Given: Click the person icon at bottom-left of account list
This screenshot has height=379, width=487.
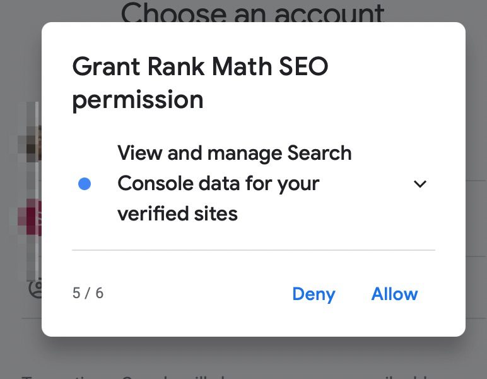Looking at the screenshot, I should tap(36, 288).
